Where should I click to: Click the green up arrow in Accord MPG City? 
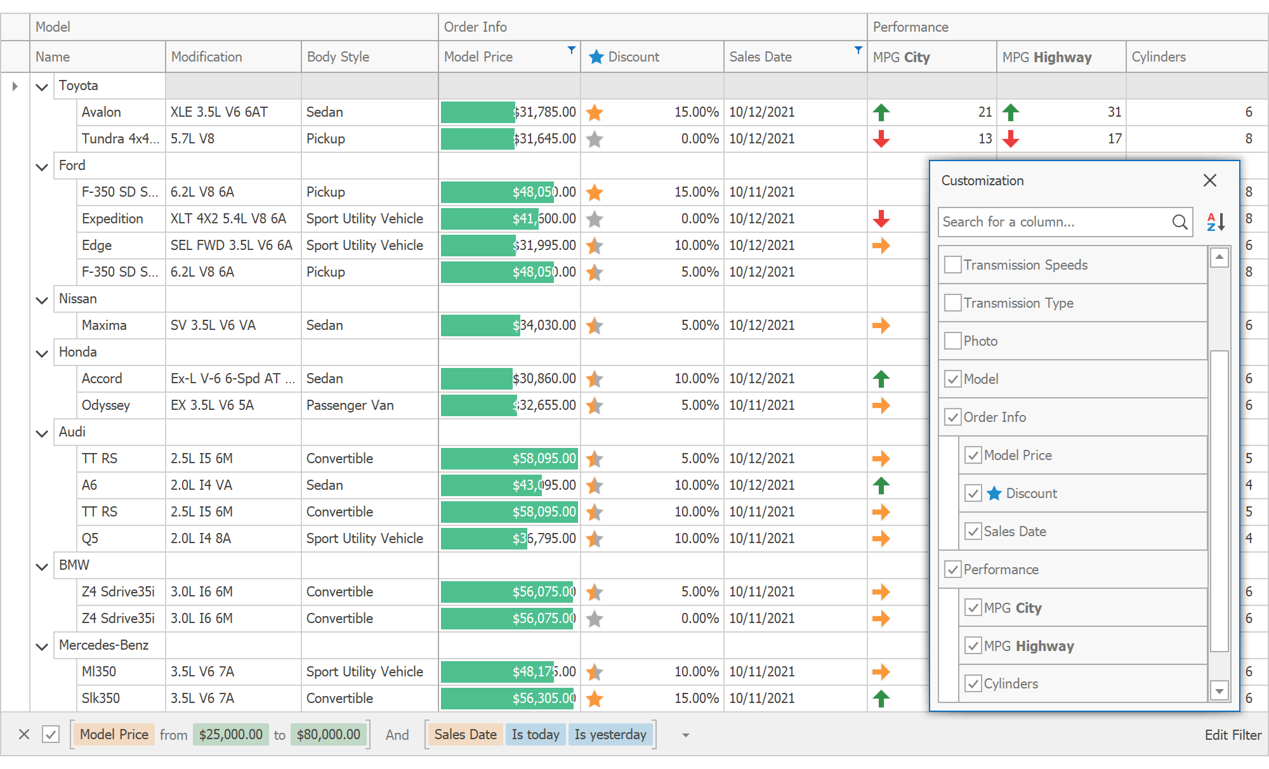(881, 378)
